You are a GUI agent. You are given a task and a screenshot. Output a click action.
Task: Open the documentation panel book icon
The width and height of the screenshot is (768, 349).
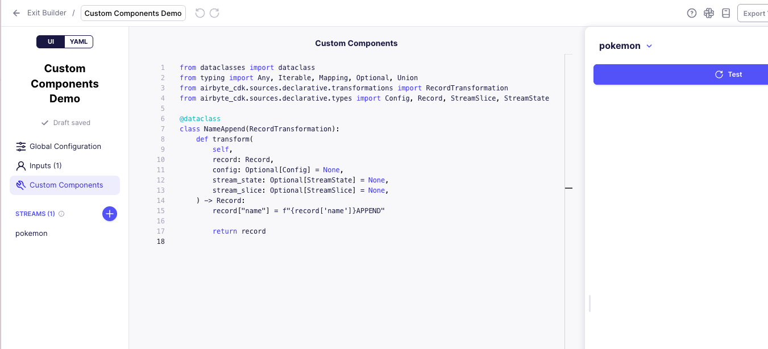725,13
